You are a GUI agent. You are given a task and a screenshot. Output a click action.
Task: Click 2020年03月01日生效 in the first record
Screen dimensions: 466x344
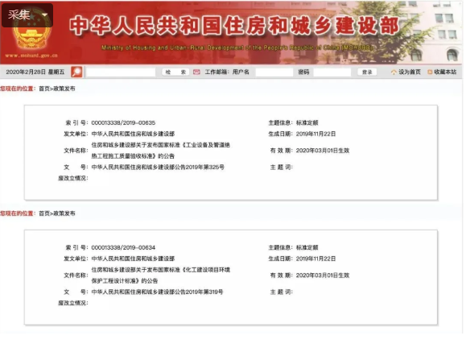pos(323,151)
